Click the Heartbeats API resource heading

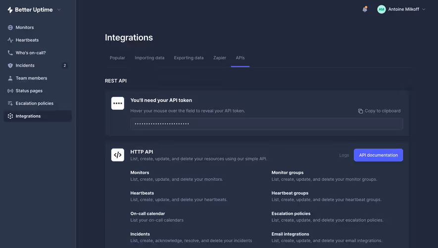click(x=142, y=193)
